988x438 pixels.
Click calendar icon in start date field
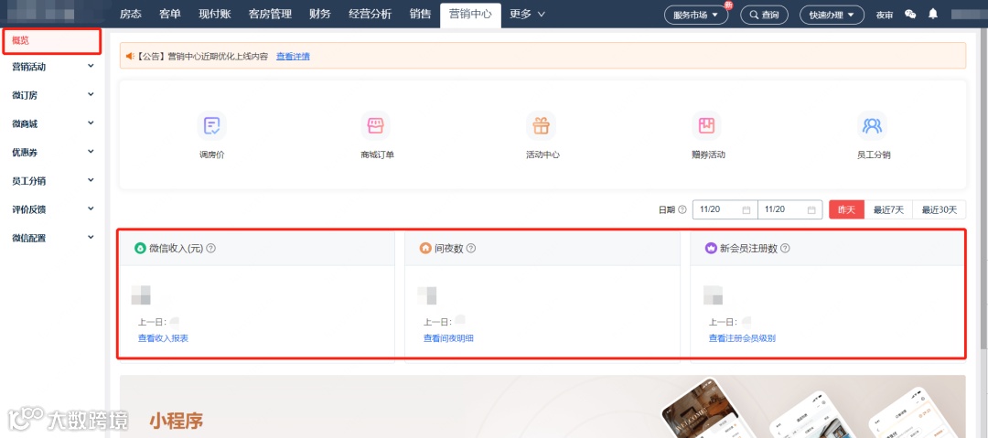click(746, 210)
